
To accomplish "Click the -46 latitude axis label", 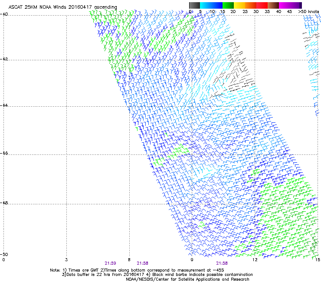I will pos(4,153).
